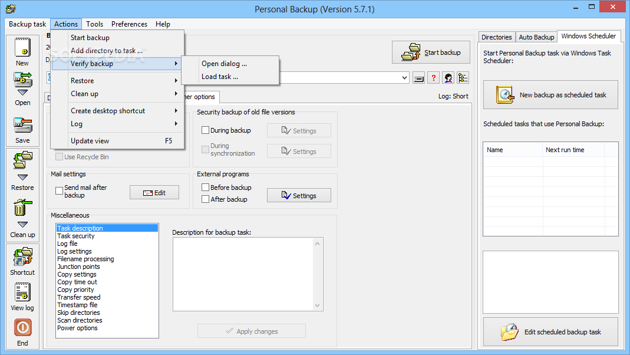Click dropdown triangle below Restore folder icon
630x355 pixels.
22,177
